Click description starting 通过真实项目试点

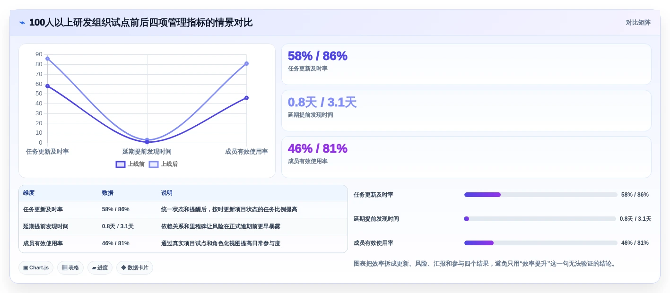point(221,243)
